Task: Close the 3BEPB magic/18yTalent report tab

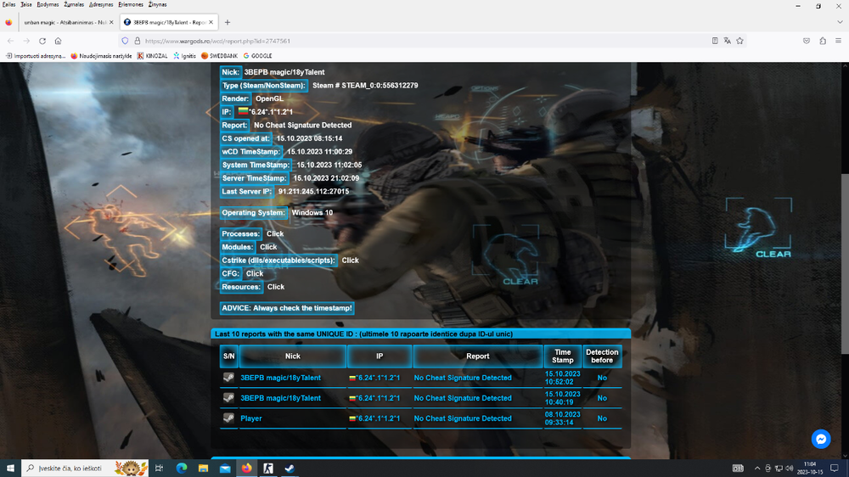Action: [211, 22]
